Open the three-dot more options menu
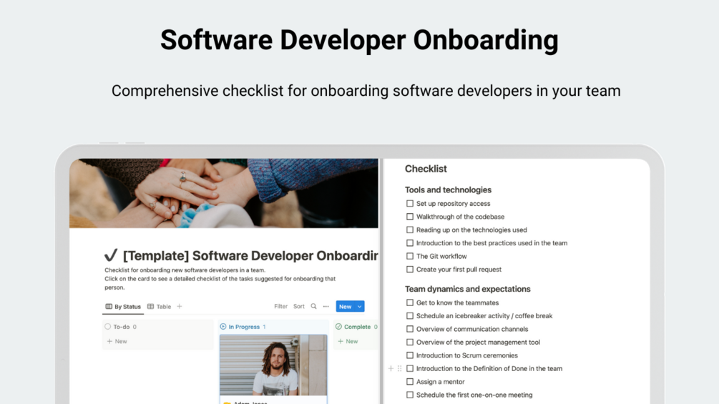The image size is (719, 404). click(326, 307)
